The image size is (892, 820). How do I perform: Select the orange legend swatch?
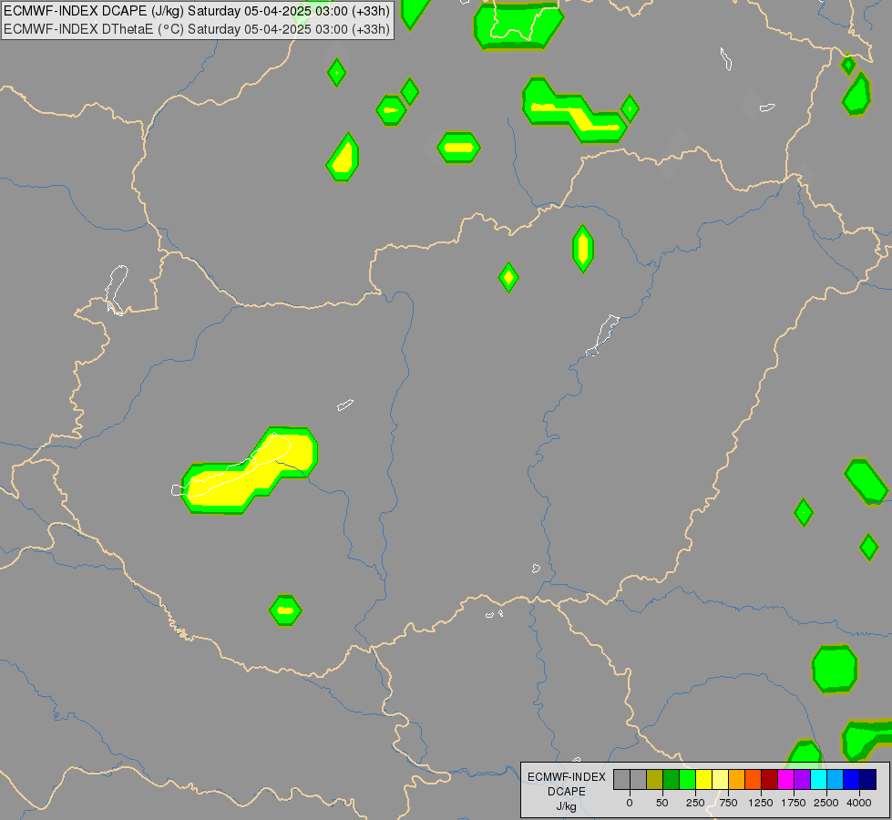(x=737, y=780)
